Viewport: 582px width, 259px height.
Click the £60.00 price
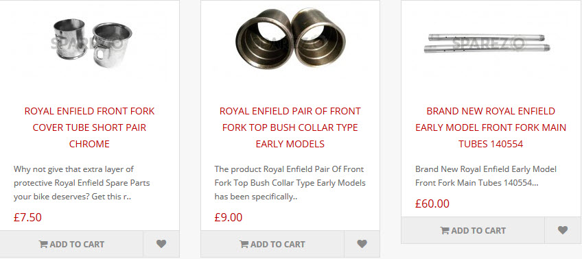pyautogui.click(x=432, y=203)
